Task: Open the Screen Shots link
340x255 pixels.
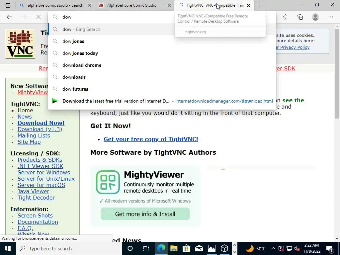Action: [x=35, y=215]
